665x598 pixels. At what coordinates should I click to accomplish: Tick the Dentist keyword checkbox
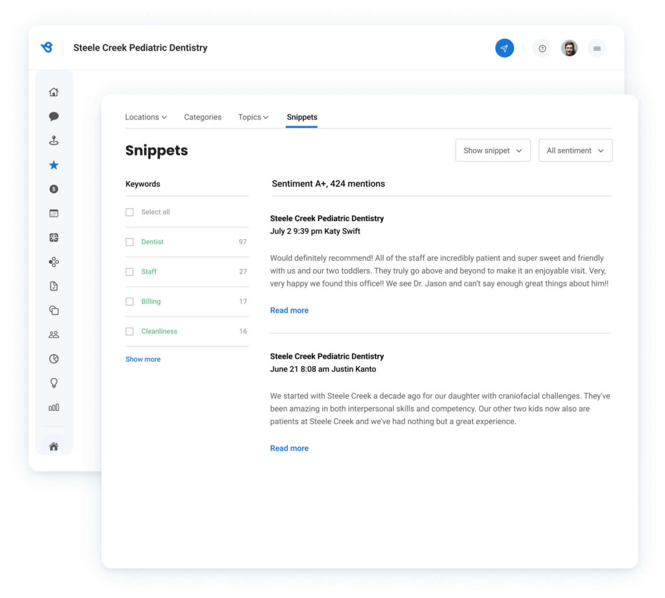coord(130,242)
